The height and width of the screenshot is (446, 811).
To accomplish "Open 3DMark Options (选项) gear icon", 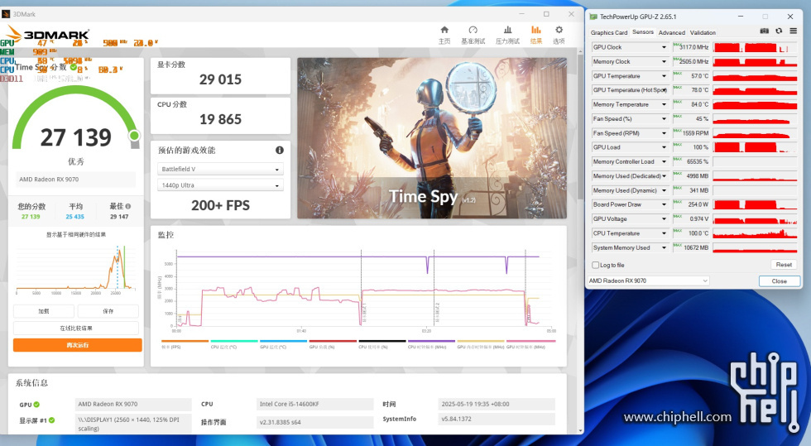I will pyautogui.click(x=559, y=30).
